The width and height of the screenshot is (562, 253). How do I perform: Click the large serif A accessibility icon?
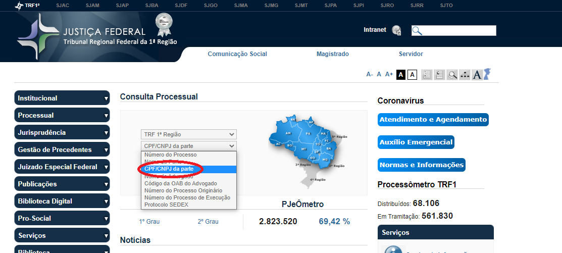478,75
